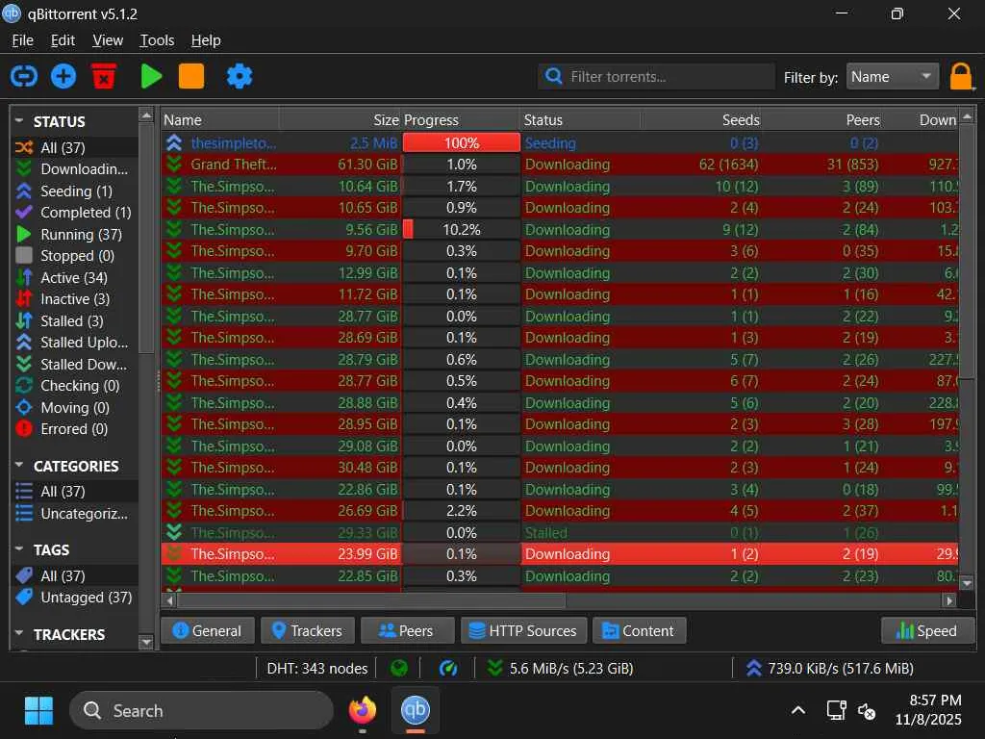The width and height of the screenshot is (985, 739).
Task: Toggle alternative speed limits speedometer icon
Action: click(448, 668)
